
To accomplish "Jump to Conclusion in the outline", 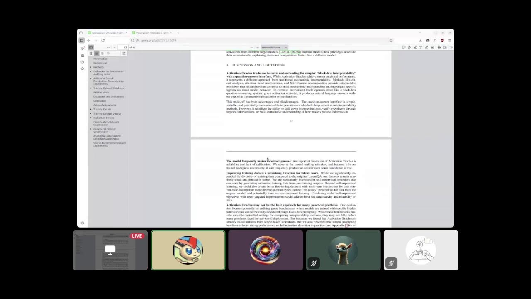I will [100, 101].
